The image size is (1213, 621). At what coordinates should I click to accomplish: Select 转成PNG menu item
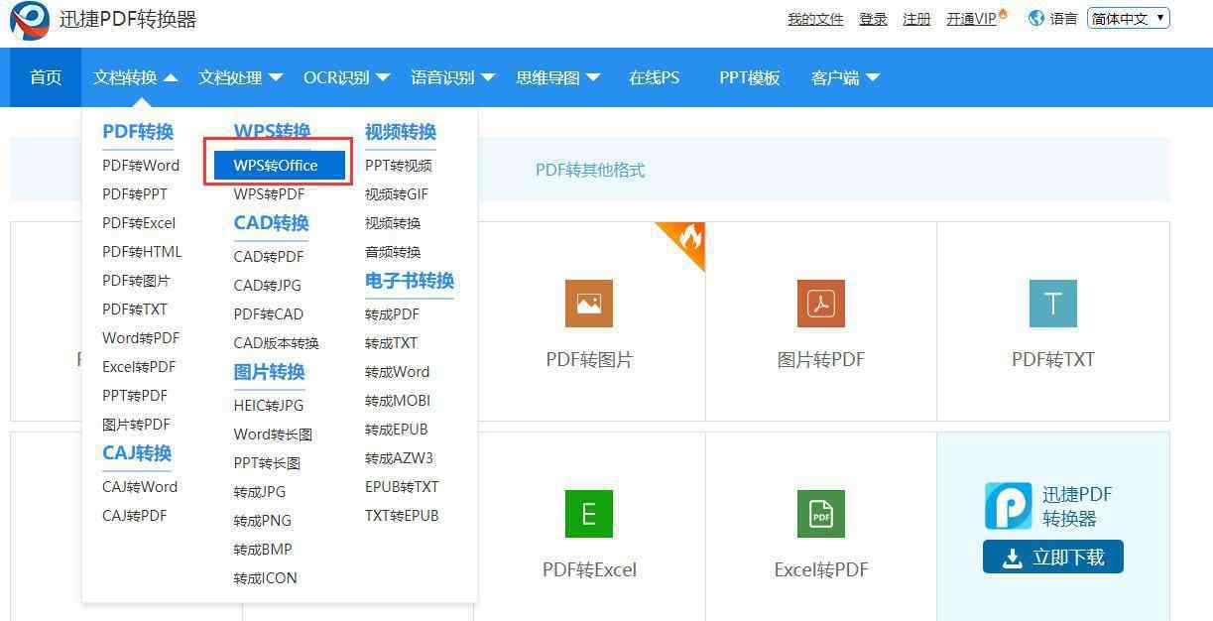tap(263, 520)
